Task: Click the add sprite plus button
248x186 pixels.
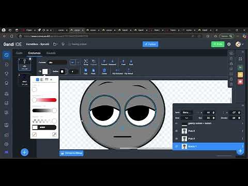Action: tap(240, 151)
